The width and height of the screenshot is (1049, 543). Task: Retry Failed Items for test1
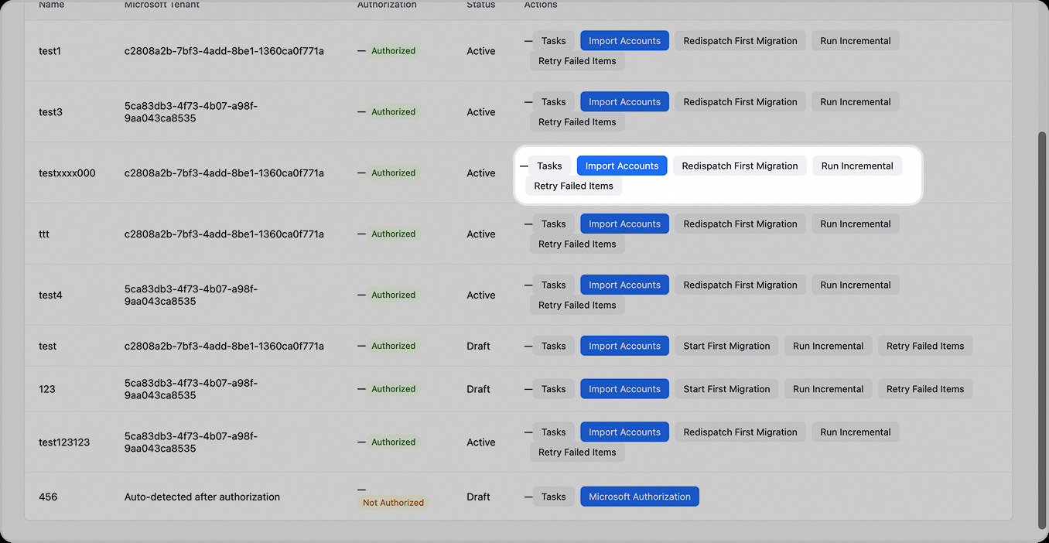pos(577,61)
